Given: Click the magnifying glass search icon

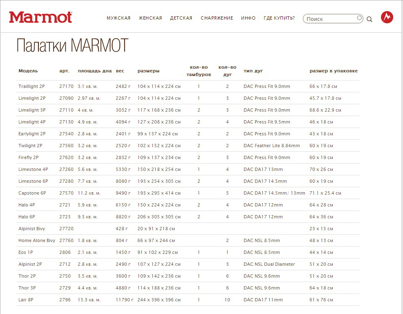Looking at the screenshot, I should tap(369, 19).
